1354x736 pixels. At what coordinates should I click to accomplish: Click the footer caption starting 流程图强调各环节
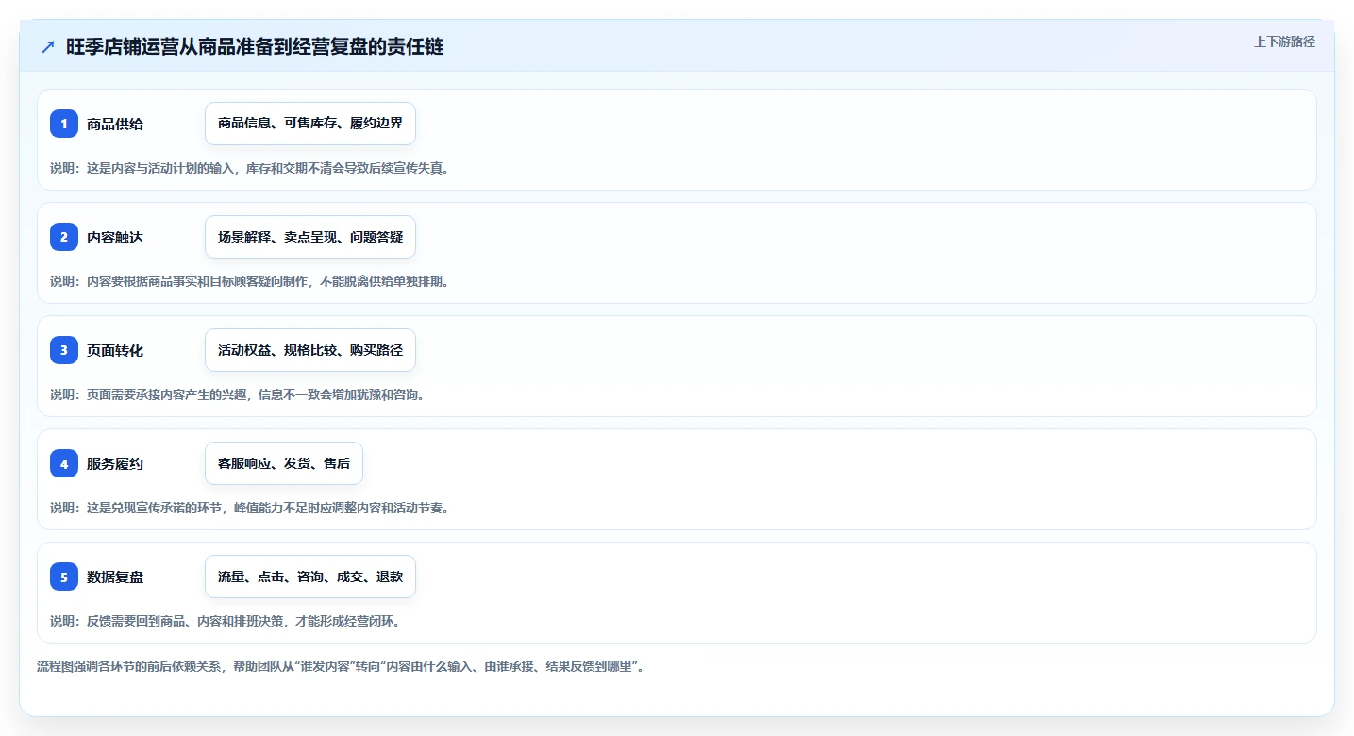click(x=341, y=666)
